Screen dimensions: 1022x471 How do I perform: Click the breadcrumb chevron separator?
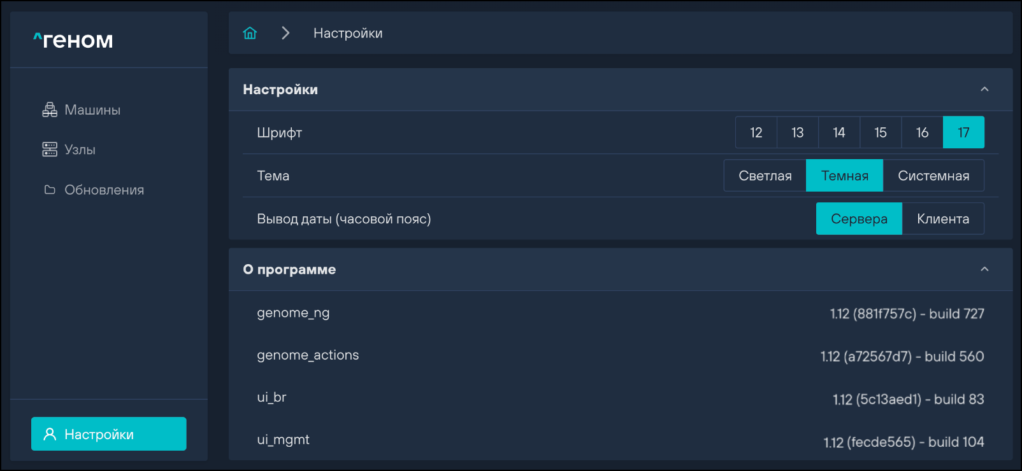[x=285, y=33]
